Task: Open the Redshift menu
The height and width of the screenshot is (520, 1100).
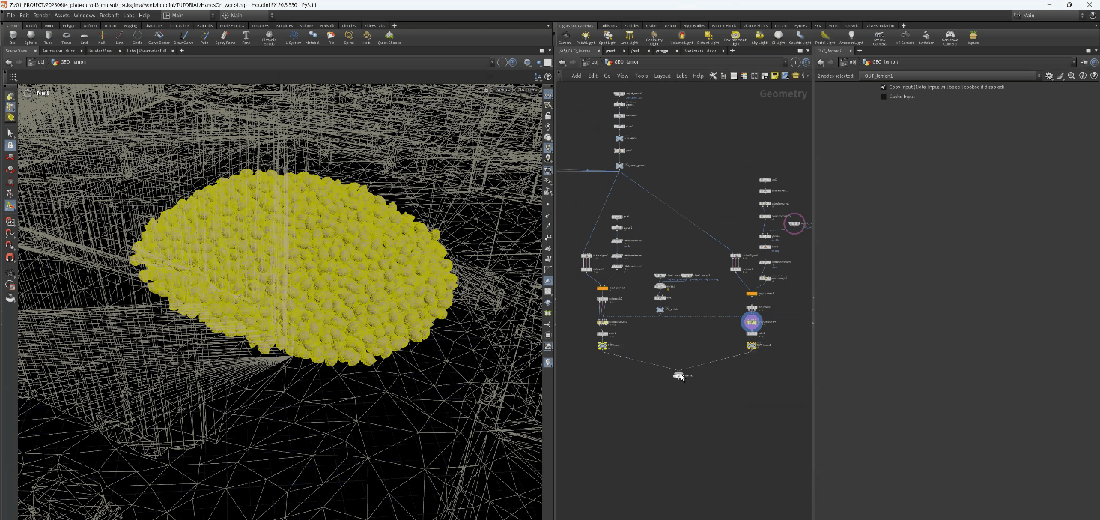Action: pos(109,15)
